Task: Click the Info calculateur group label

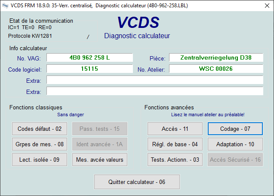Action: 28,48
